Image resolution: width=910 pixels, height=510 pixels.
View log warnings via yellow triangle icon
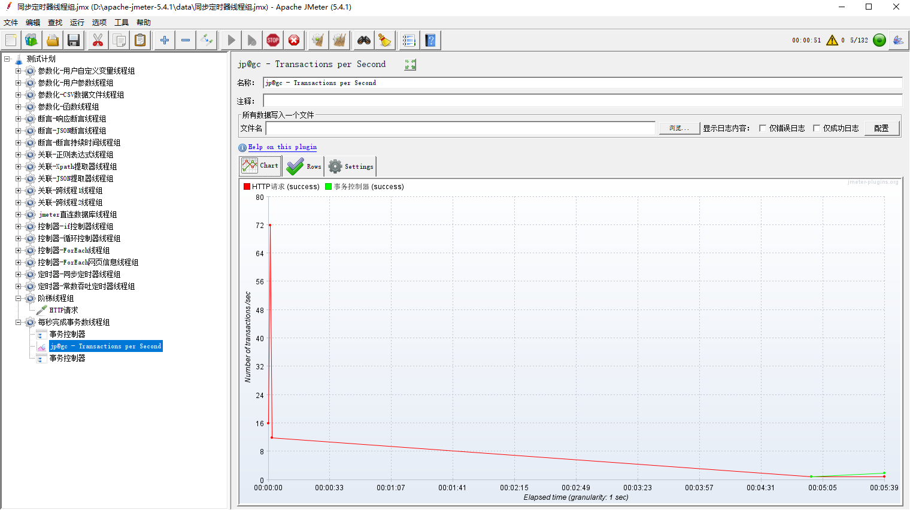click(832, 40)
